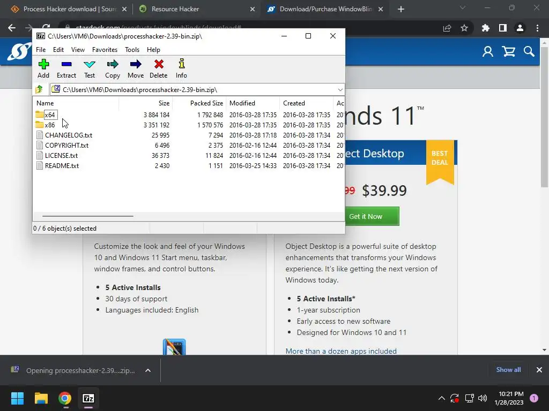Sort file list by Size column

tap(146, 103)
